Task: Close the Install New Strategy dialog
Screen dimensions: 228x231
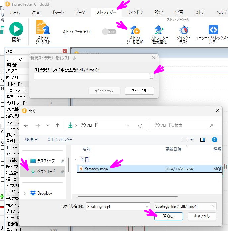Action: click(x=154, y=58)
